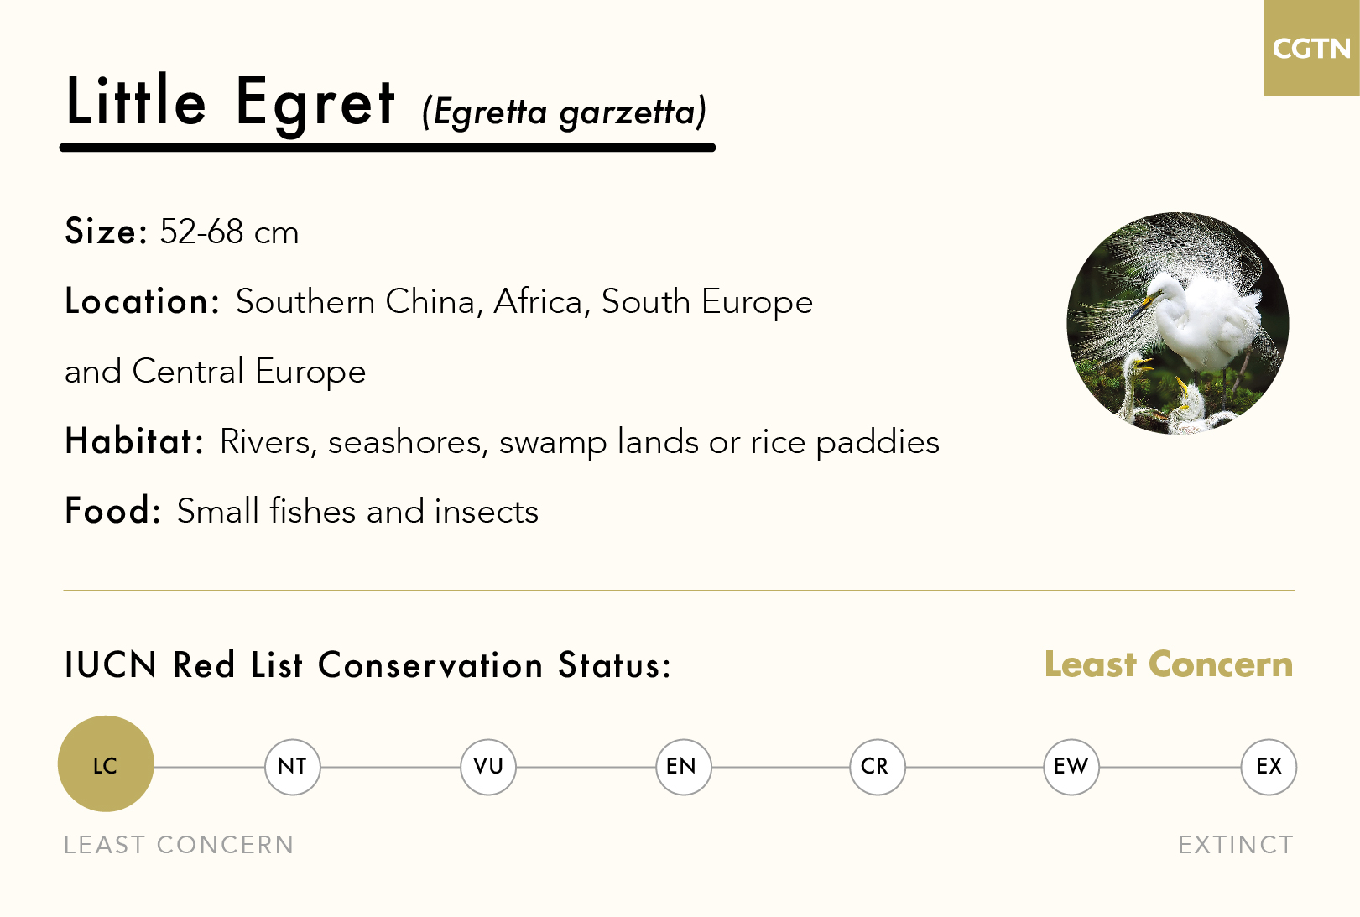Select the EW status circle
This screenshot has width=1360, height=917.
click(1071, 766)
